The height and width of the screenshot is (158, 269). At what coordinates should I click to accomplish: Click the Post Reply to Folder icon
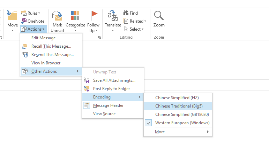(87, 89)
